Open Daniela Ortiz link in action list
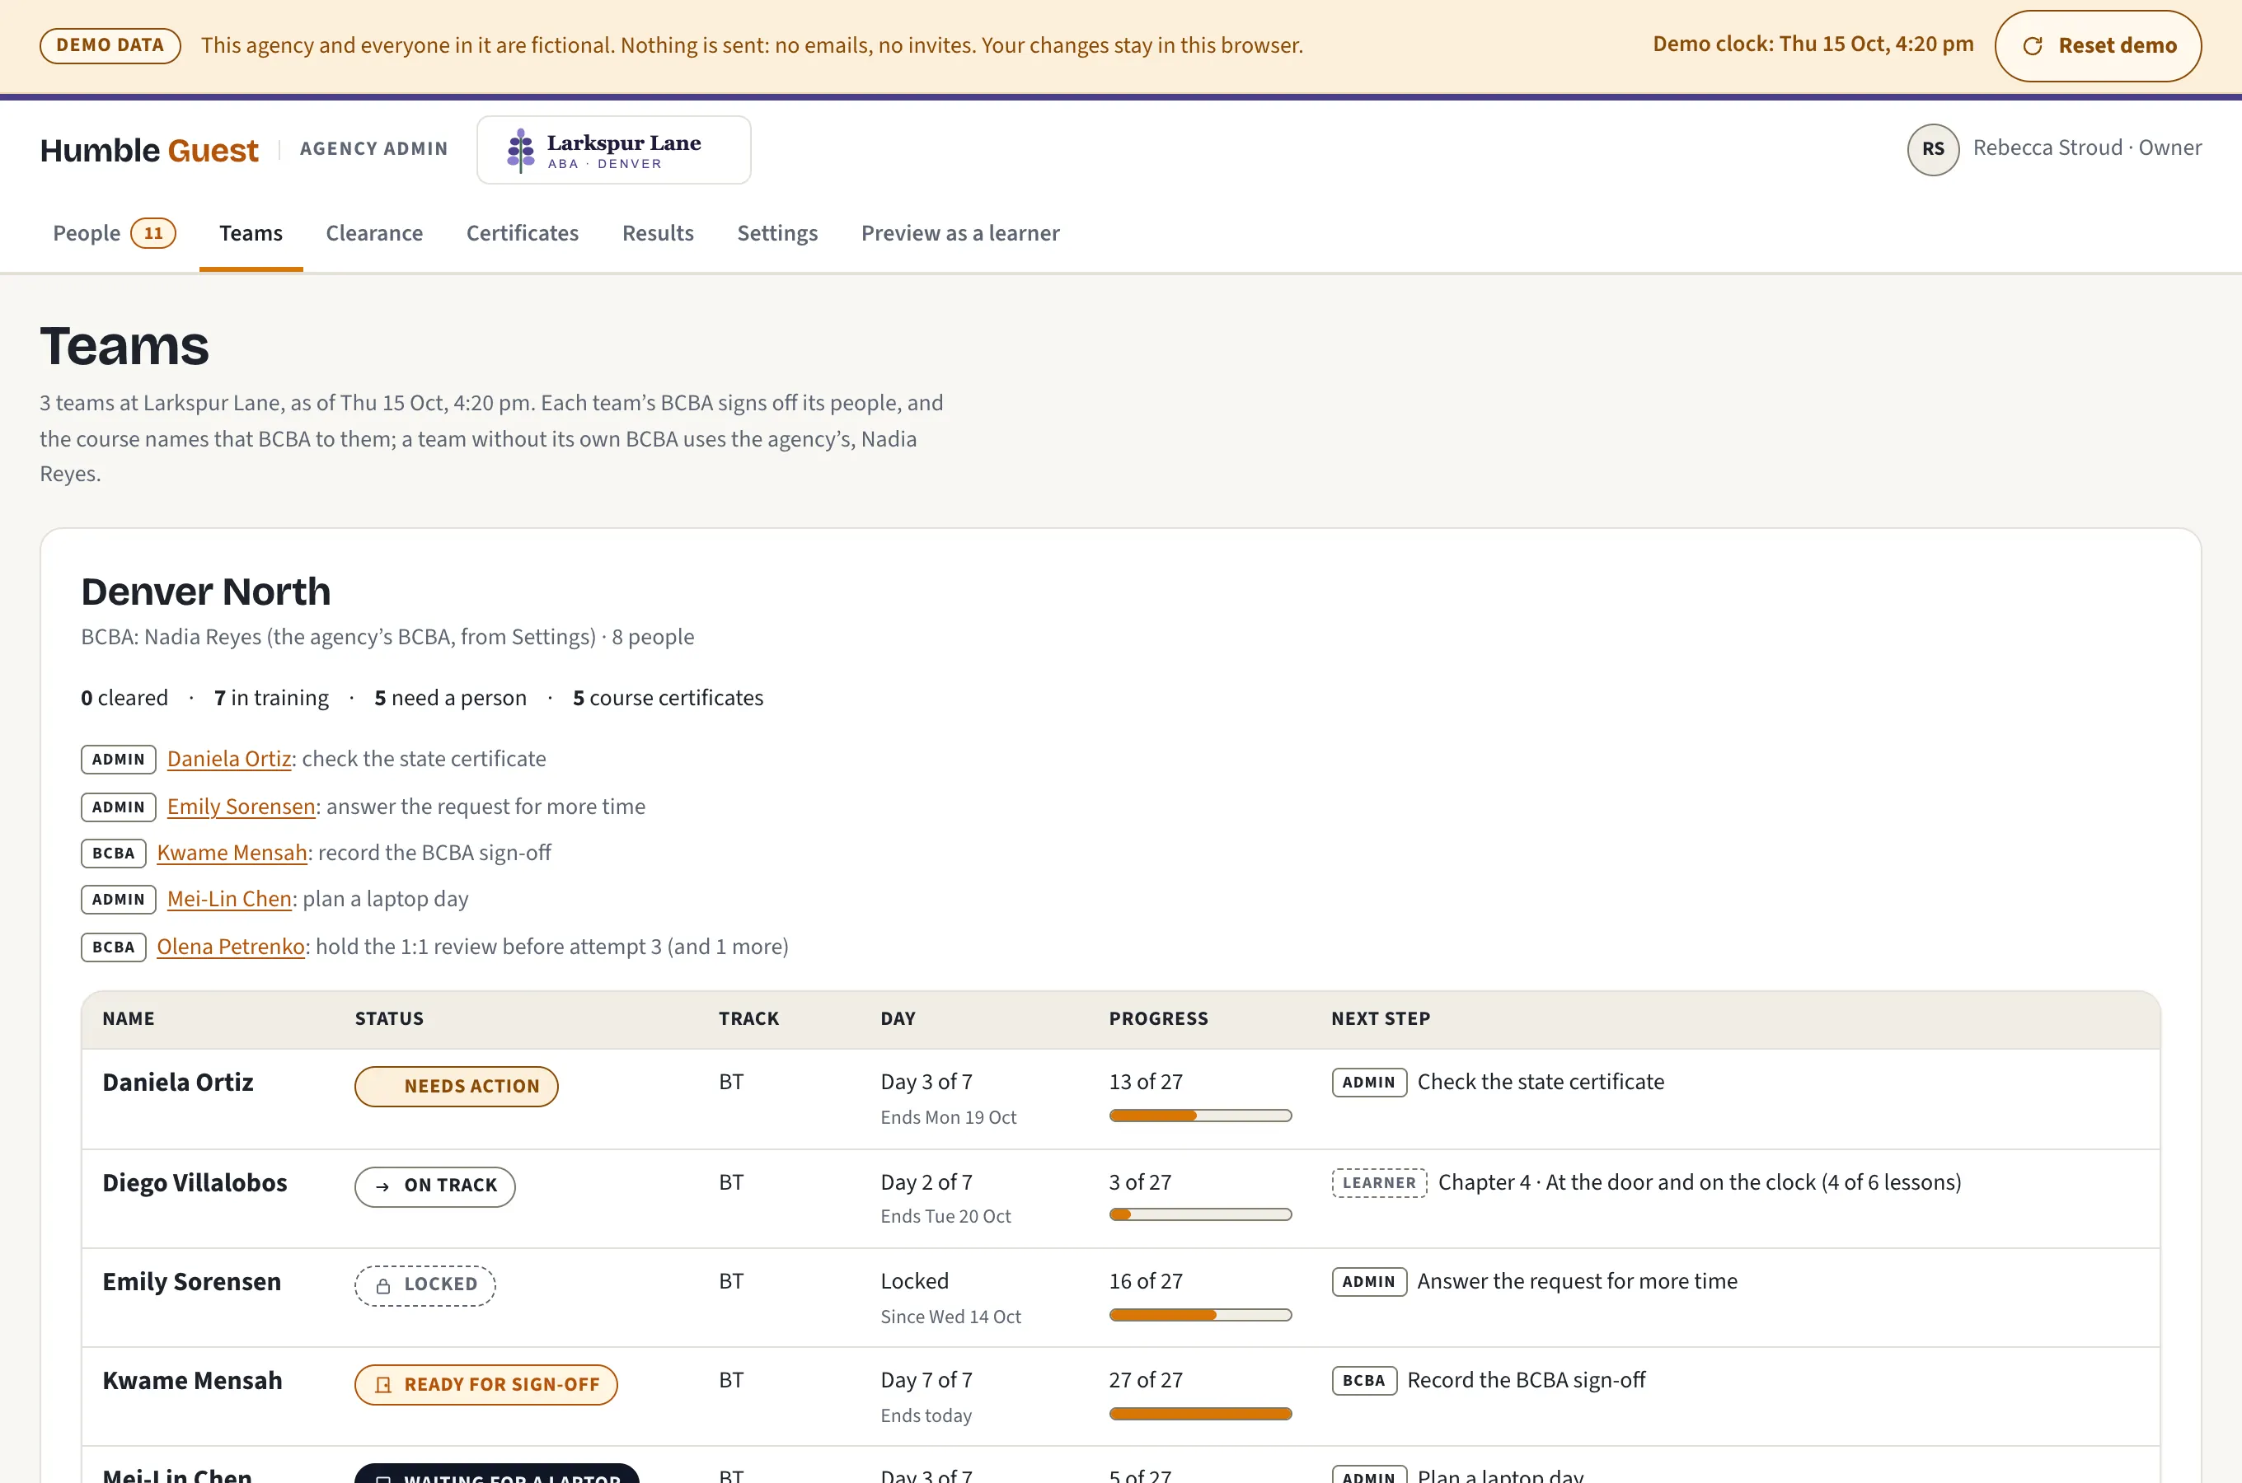 [229, 759]
